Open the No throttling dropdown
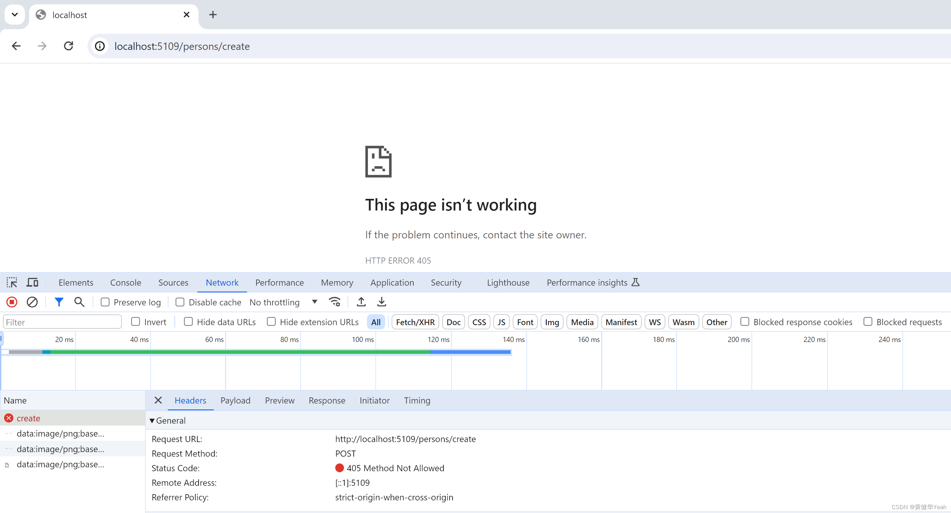951x513 pixels. [283, 302]
